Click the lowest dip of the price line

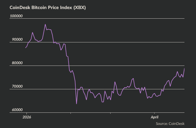tap(76, 104)
